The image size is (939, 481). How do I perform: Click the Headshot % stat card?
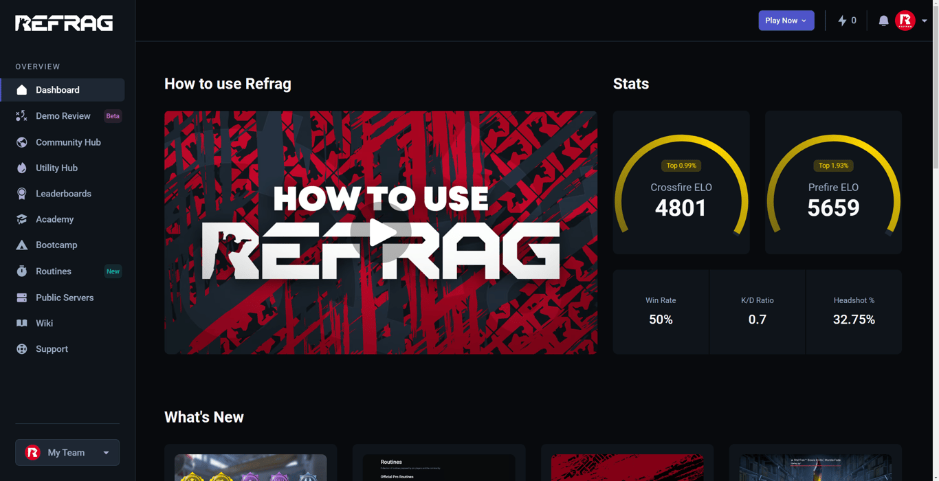(x=854, y=312)
